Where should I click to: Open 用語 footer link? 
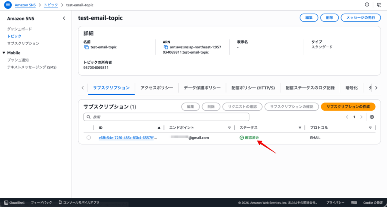pyautogui.click(x=354, y=203)
